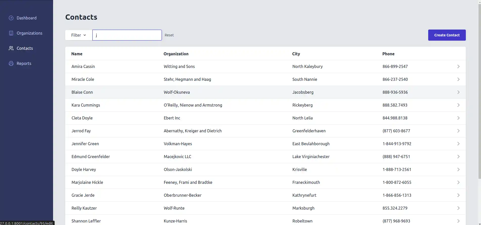
Task: Click organization Olson-Jaskolski
Action: pyautogui.click(x=178, y=169)
